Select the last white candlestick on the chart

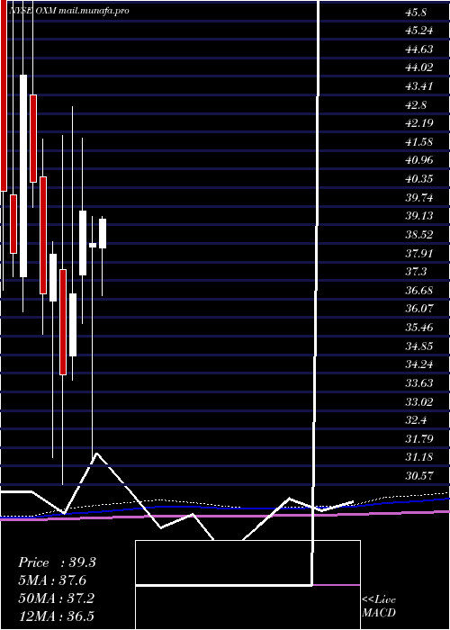pos(103,233)
